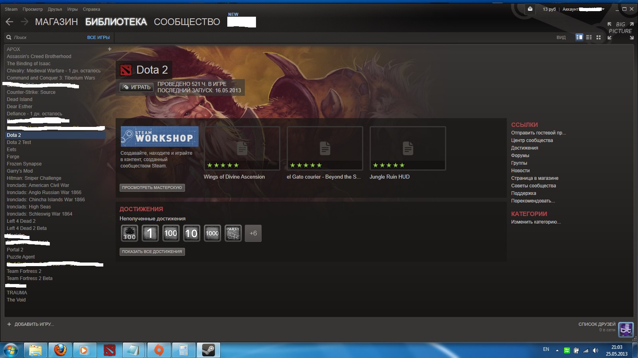The width and height of the screenshot is (638, 358).
Task: Switch to the МАГАЗИН tab
Action: coord(56,22)
